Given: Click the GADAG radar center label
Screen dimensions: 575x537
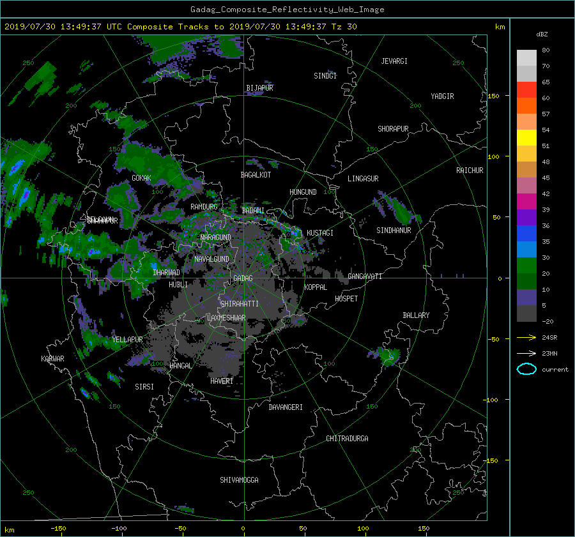Looking at the screenshot, I should (x=243, y=278).
